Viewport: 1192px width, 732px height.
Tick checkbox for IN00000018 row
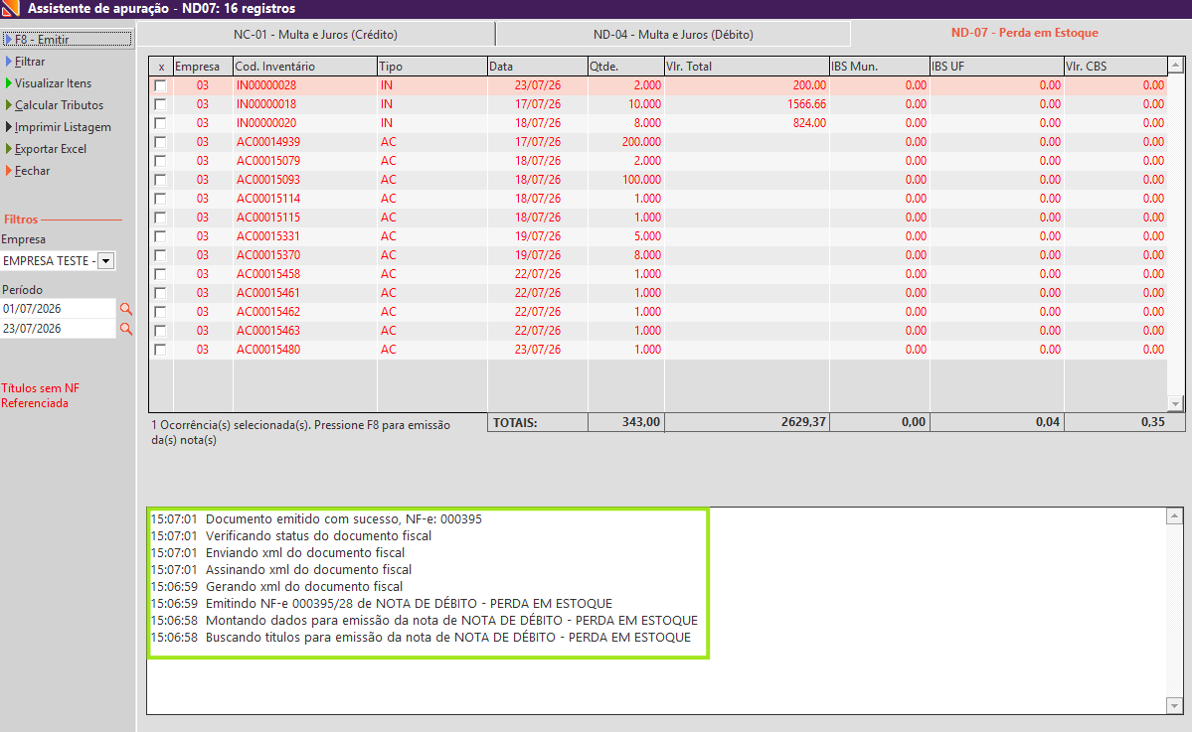click(160, 104)
